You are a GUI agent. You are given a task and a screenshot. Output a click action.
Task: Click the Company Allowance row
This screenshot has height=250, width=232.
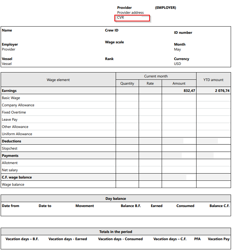click(116, 105)
